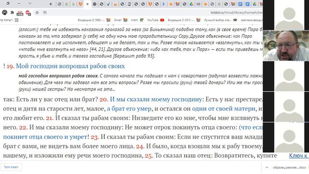Click verse number 20.
The width and height of the screenshot is (309, 174).
point(104,99)
